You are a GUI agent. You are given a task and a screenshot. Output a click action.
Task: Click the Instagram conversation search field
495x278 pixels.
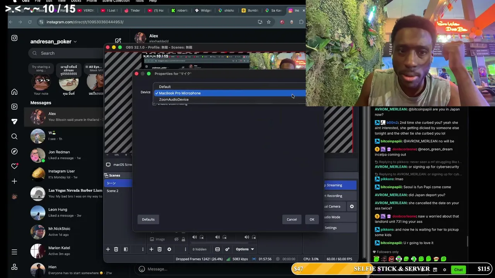[67, 53]
